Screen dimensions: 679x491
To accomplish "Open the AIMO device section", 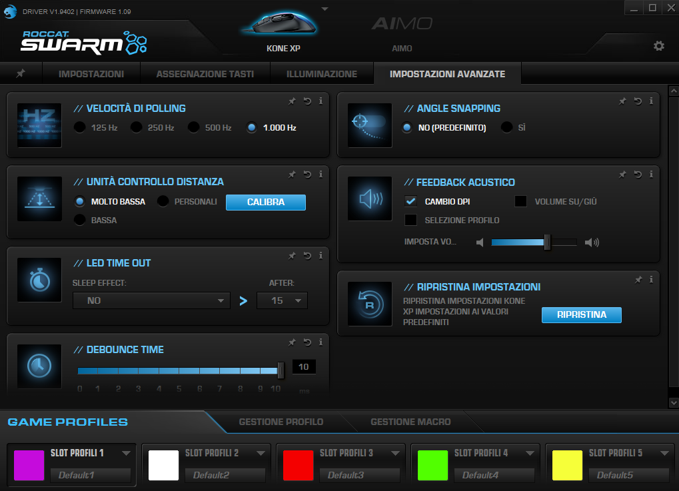I will 402,34.
